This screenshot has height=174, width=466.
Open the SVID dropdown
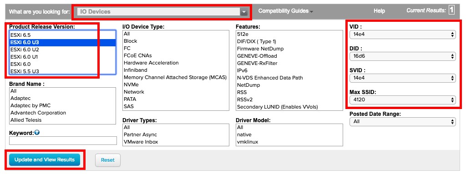tap(403, 78)
